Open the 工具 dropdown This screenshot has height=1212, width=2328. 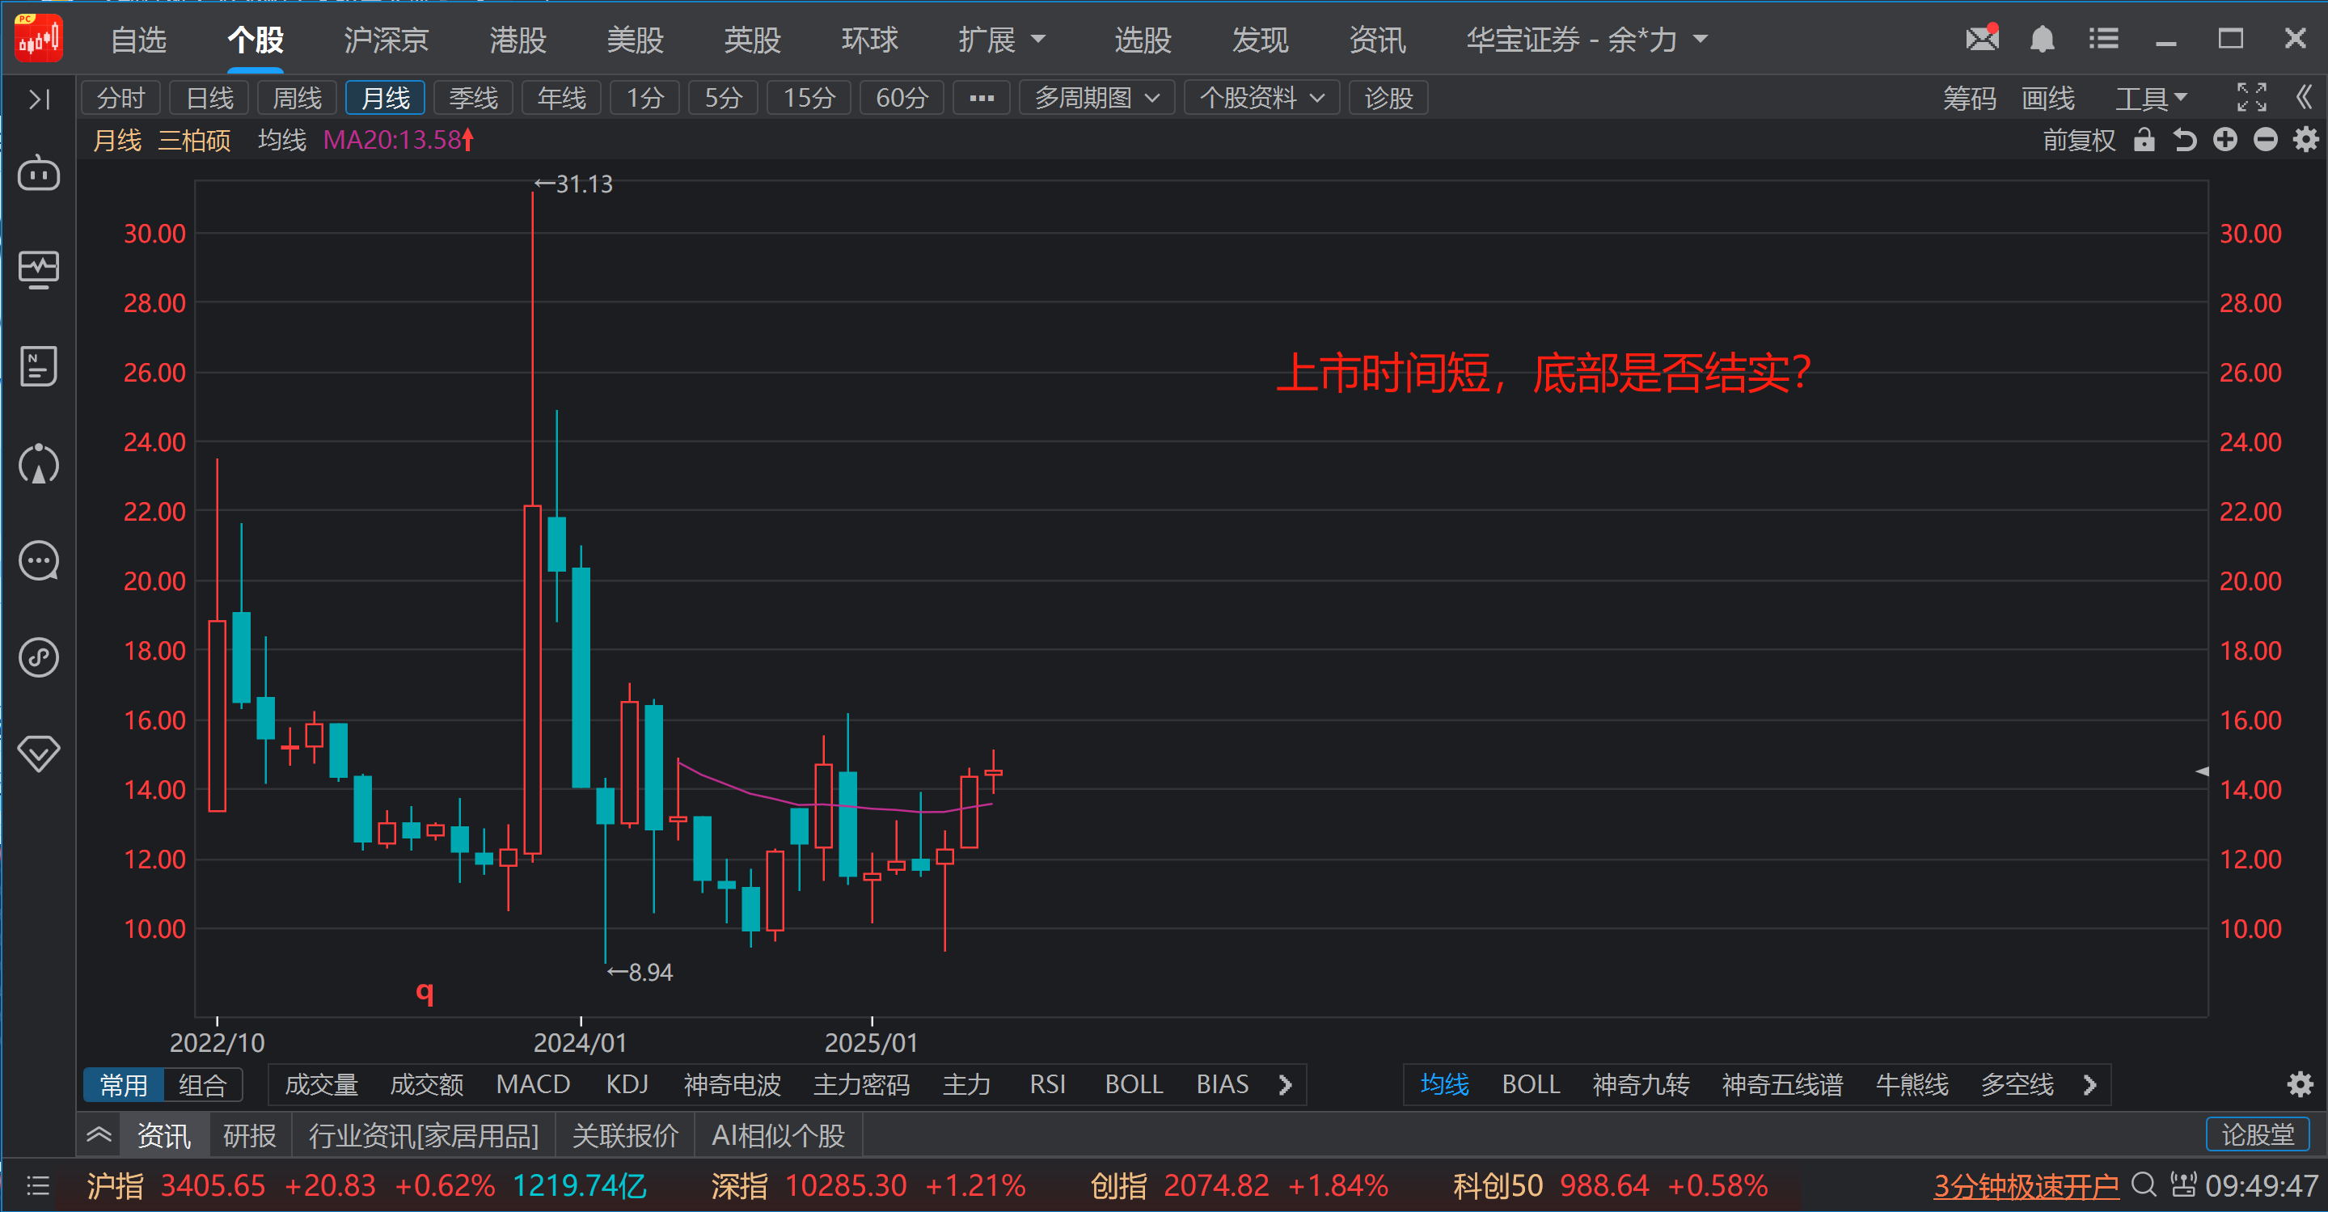(2151, 98)
